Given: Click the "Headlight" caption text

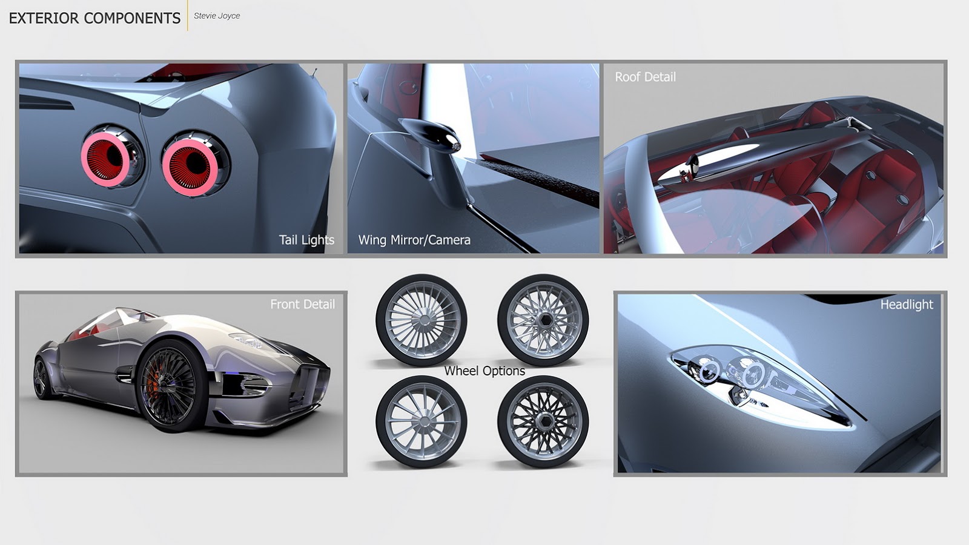Looking at the screenshot, I should pyautogui.click(x=906, y=304).
